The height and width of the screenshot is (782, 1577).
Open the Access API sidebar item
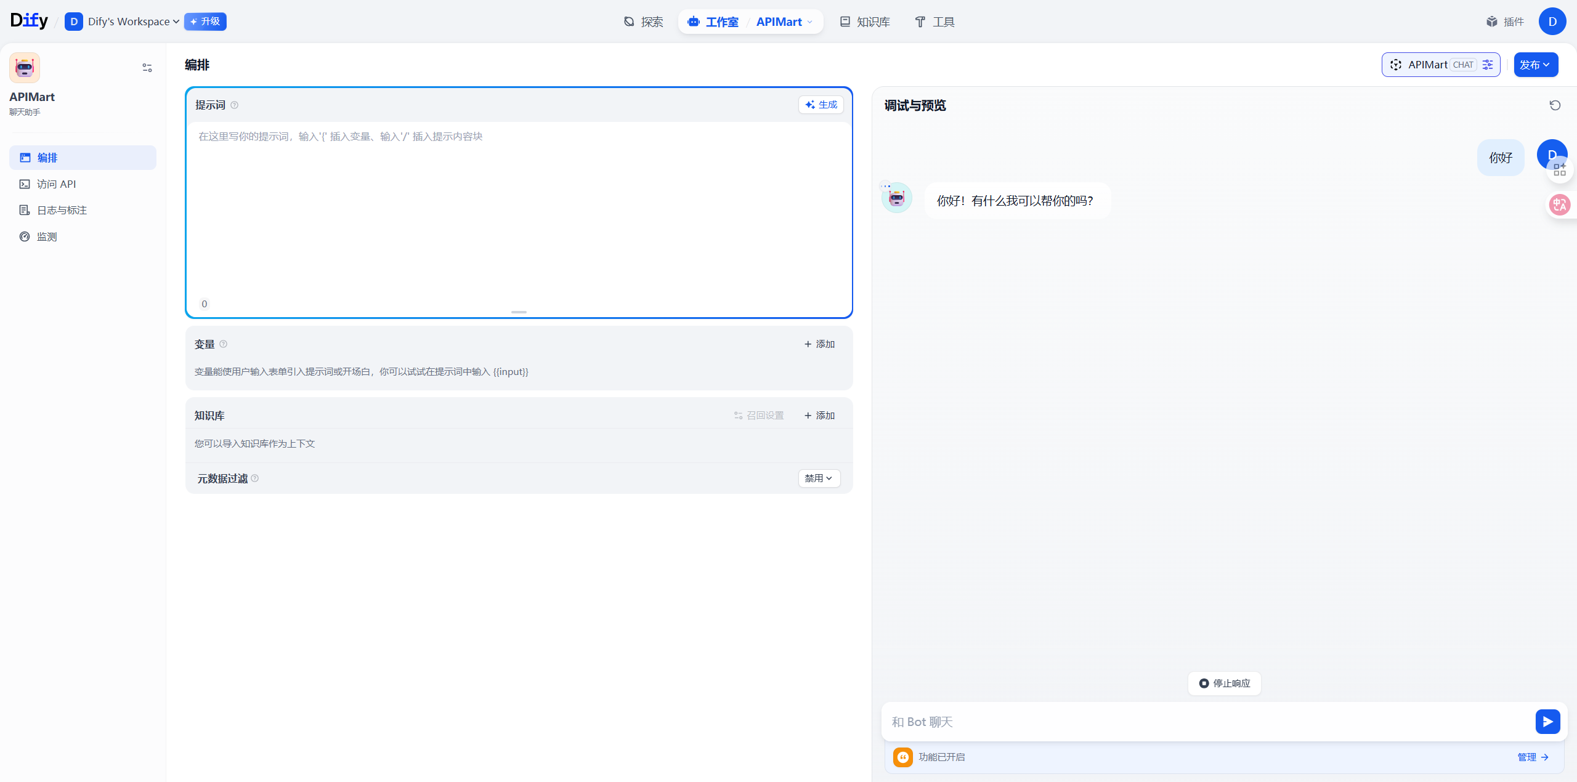[x=56, y=184]
